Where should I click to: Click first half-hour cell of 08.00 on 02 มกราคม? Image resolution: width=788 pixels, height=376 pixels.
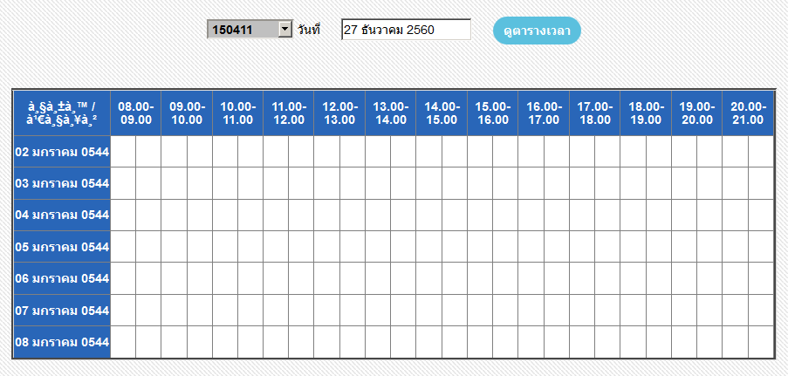coord(123,151)
